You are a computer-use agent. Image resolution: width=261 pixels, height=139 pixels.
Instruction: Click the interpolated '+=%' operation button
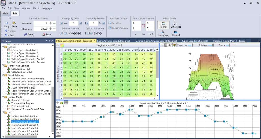[x=151, y=34]
